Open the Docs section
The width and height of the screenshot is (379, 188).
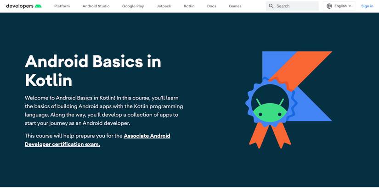pyautogui.click(x=211, y=6)
